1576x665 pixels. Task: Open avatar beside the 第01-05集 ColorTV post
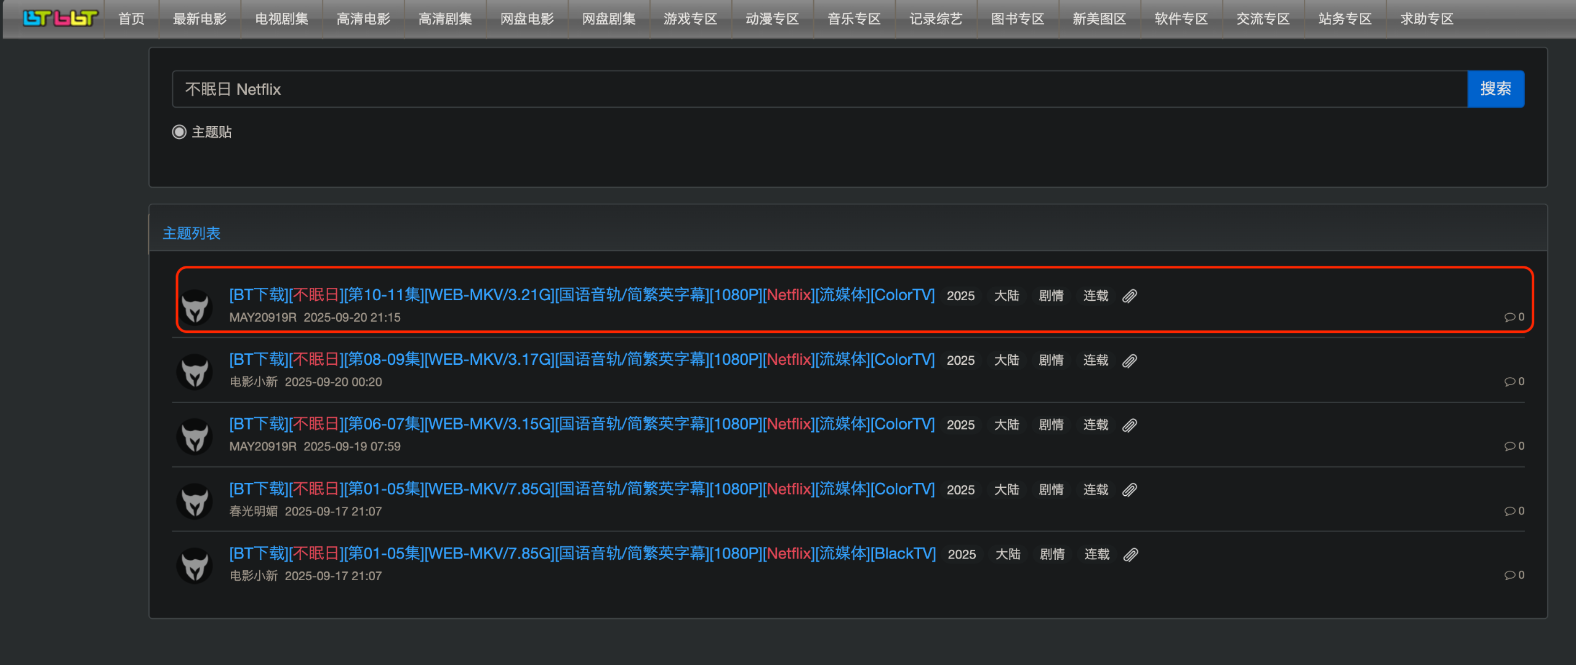[195, 501]
